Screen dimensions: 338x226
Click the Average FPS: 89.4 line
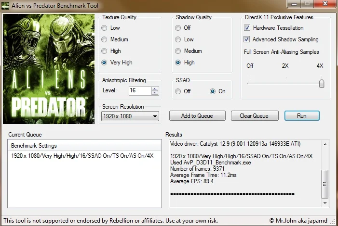192,181
